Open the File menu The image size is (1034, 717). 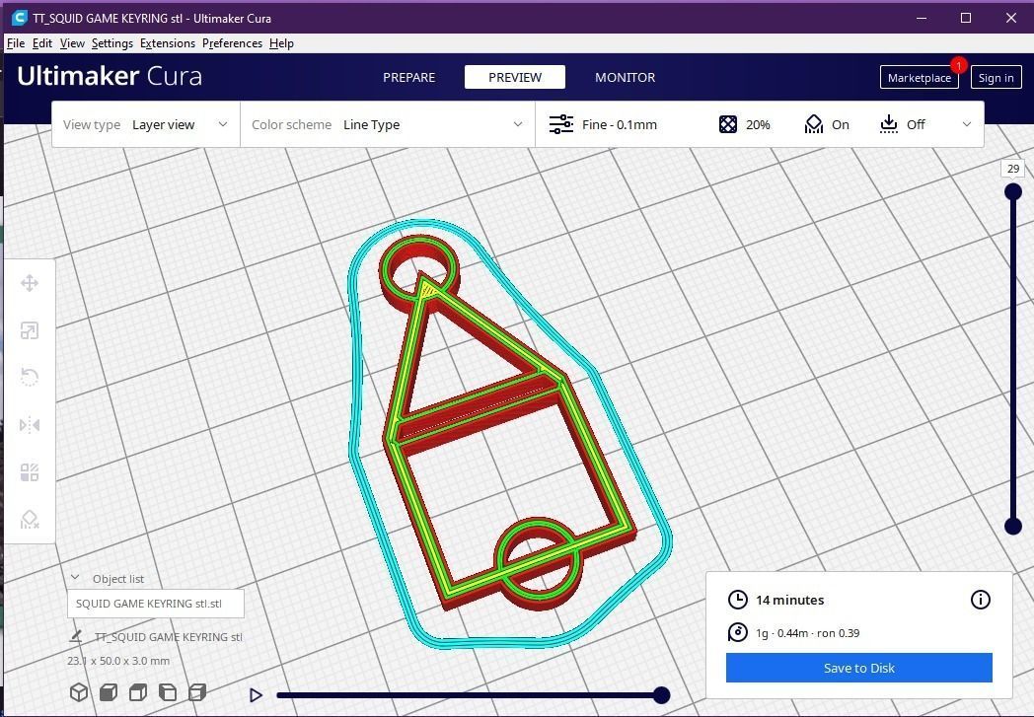coord(16,42)
